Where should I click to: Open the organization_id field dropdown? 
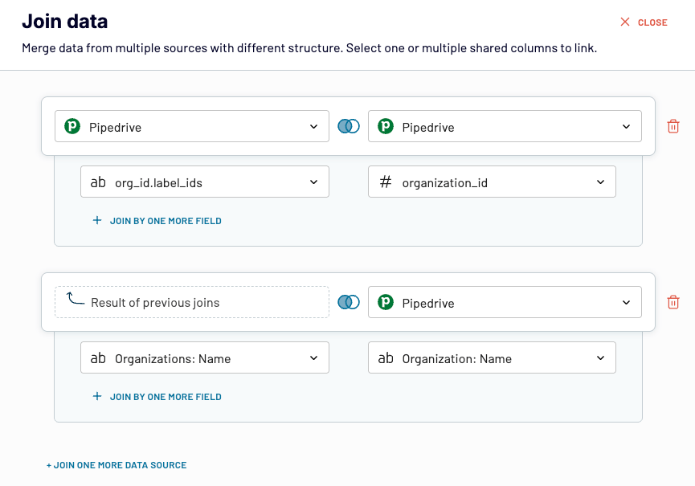[492, 182]
